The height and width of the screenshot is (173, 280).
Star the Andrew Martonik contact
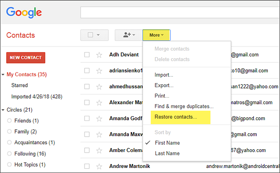(99, 166)
